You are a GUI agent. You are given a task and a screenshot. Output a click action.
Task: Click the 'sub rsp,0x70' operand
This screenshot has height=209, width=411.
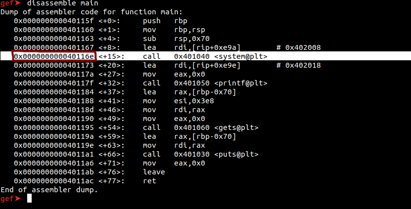pyautogui.click(x=192, y=39)
